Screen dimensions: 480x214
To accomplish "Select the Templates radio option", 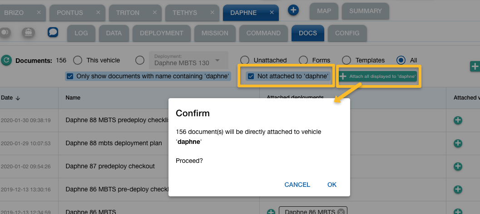I will [x=346, y=60].
